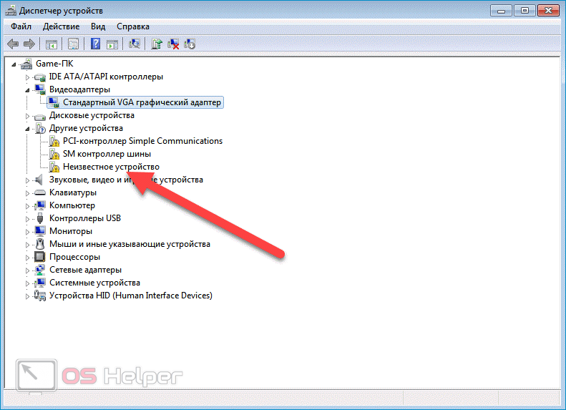Select Стандартный VGA графический адаптер
Viewport: 566px width, 410px height.
(x=142, y=102)
